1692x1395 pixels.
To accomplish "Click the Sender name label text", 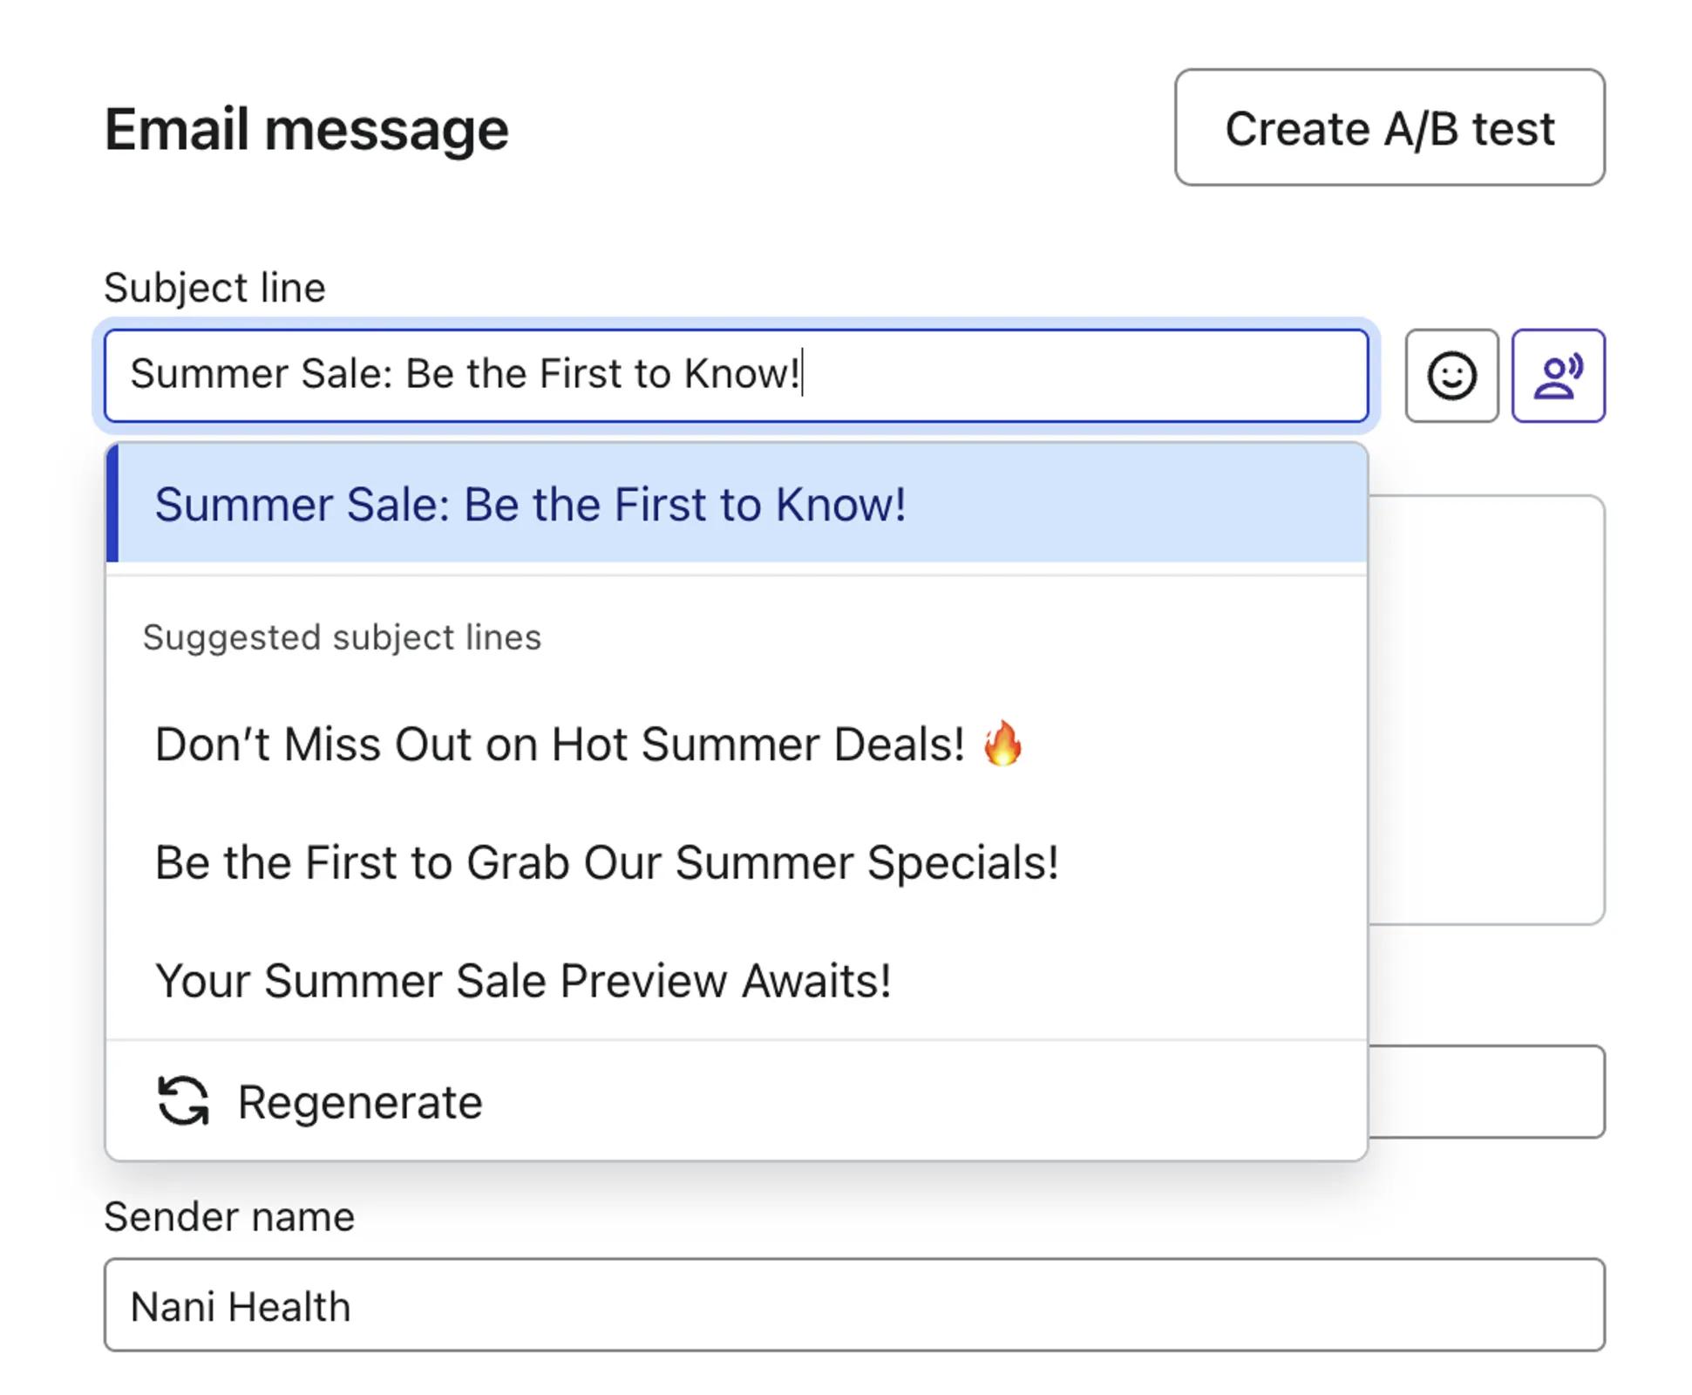I will [228, 1215].
